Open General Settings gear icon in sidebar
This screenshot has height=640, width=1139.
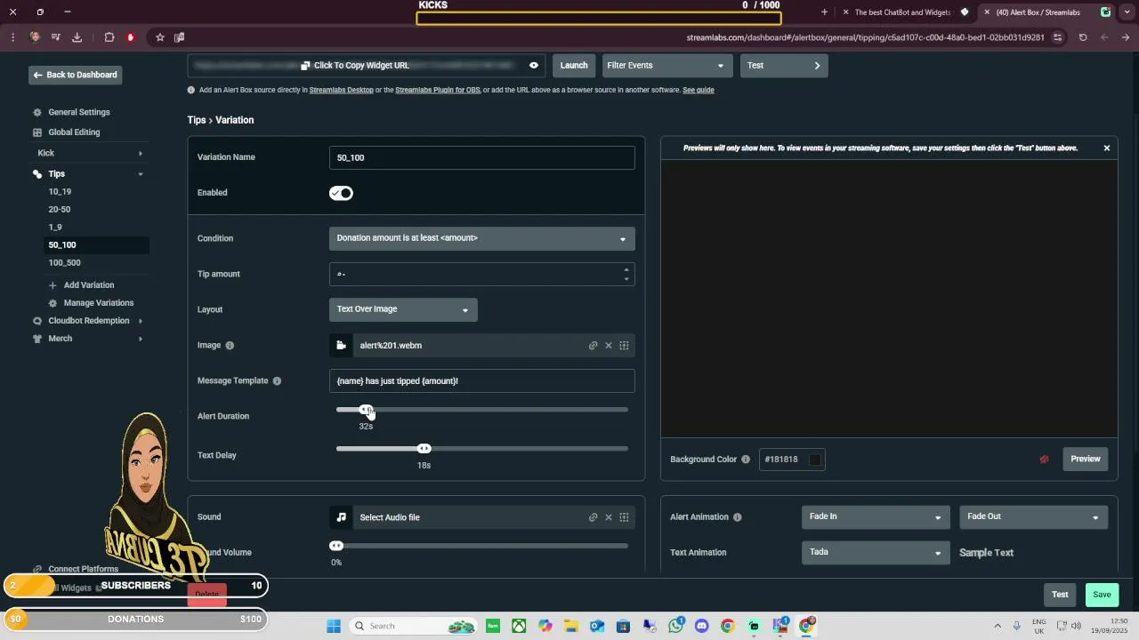coord(37,113)
